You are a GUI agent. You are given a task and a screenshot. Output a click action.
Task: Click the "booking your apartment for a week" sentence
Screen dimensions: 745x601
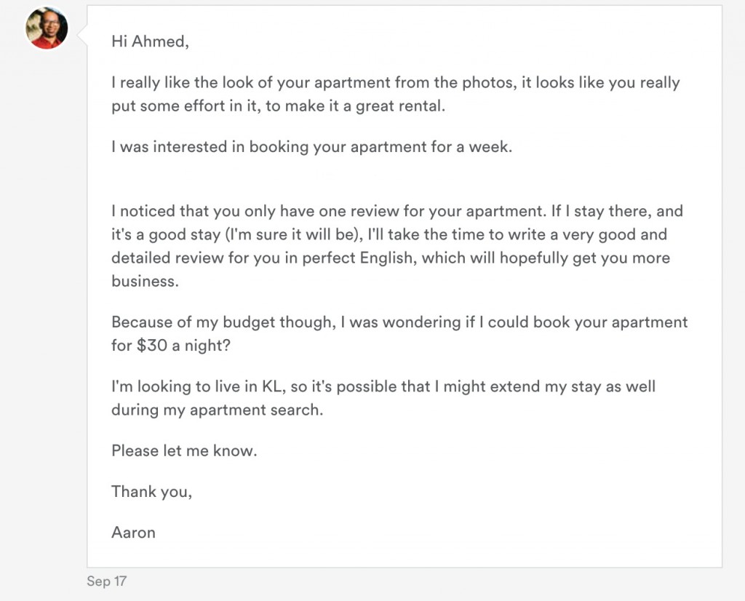click(x=381, y=147)
